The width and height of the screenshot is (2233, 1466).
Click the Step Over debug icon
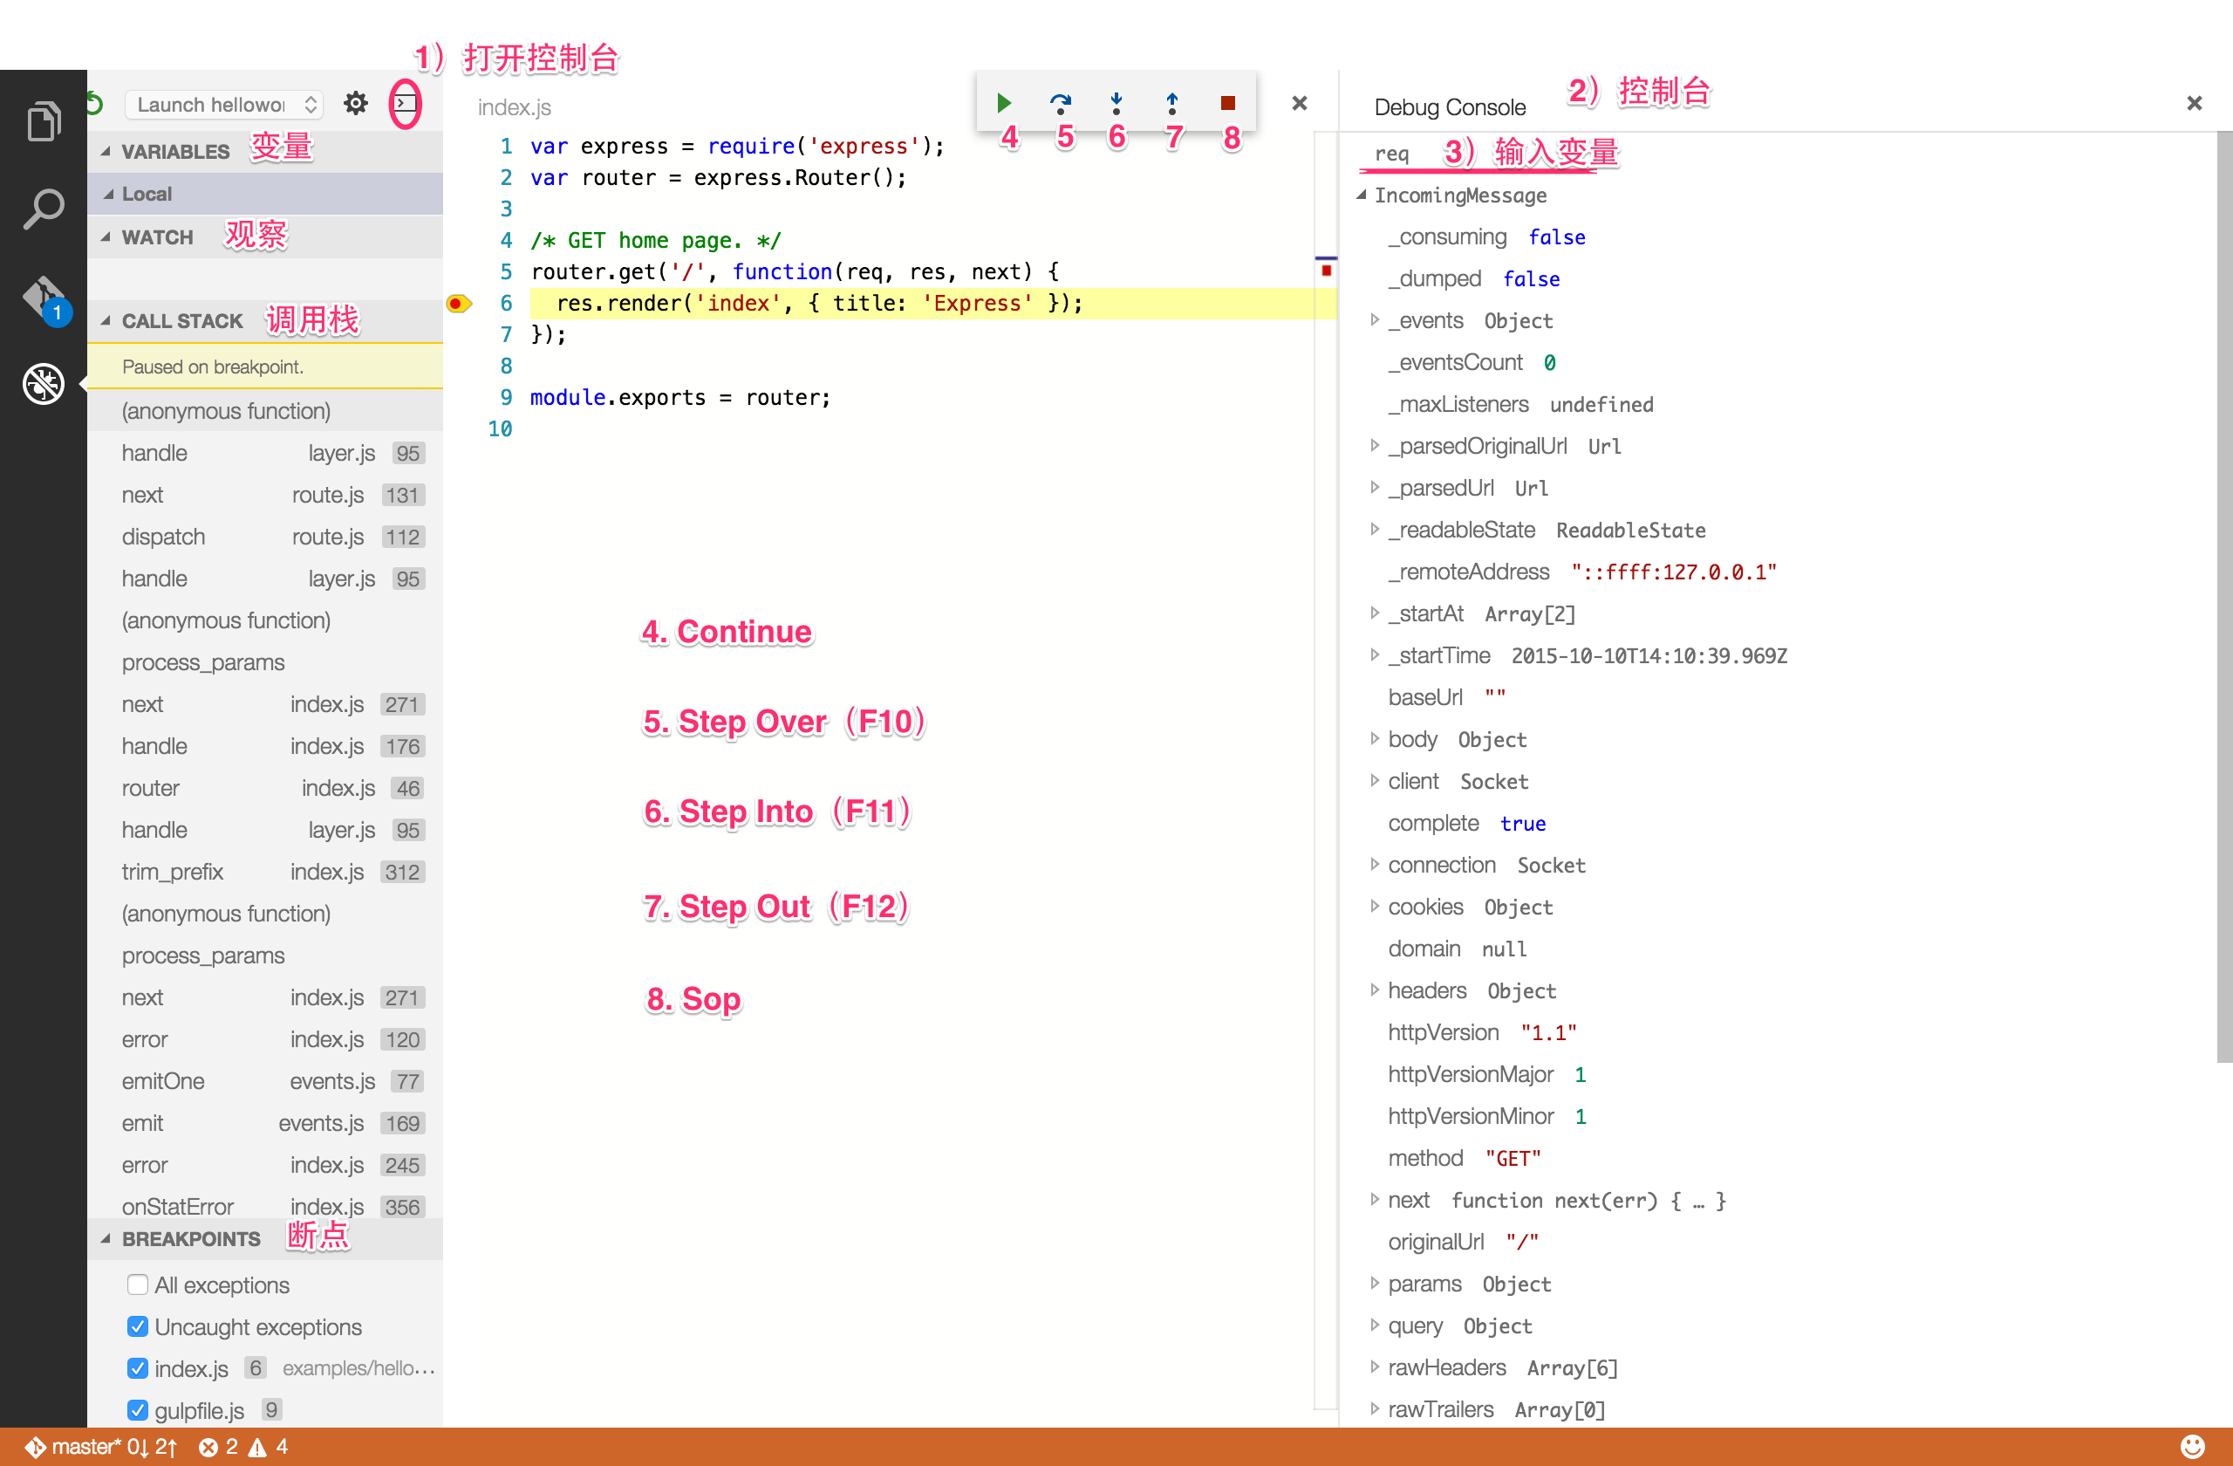tap(1060, 102)
